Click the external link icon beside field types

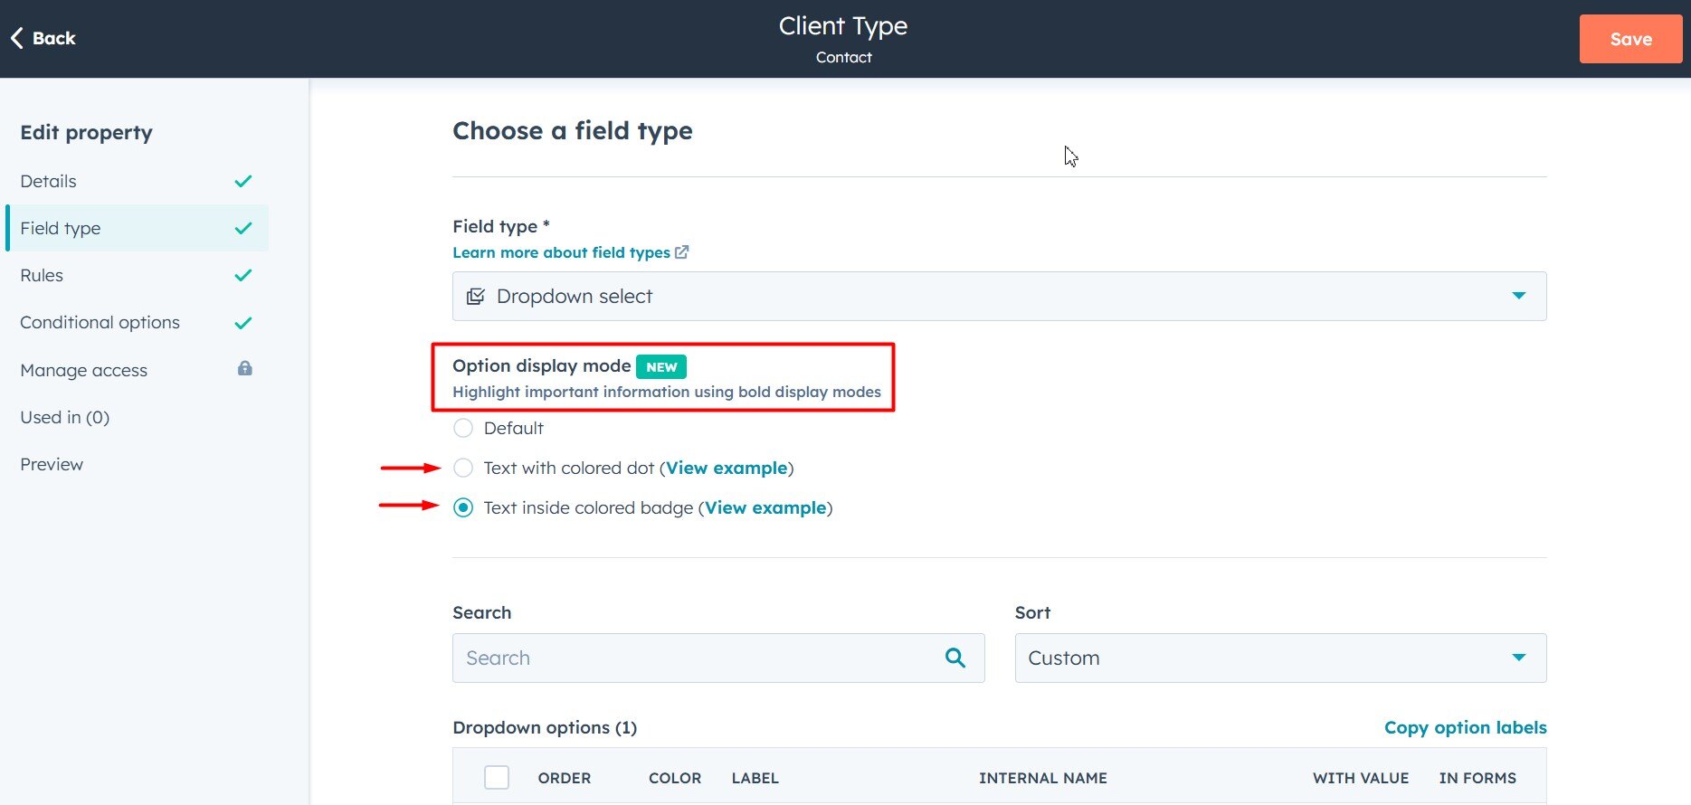[x=682, y=252]
